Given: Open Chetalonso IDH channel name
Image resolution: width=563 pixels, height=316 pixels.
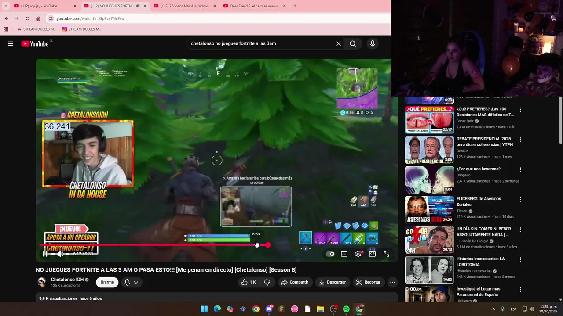Looking at the screenshot, I should [67, 280].
